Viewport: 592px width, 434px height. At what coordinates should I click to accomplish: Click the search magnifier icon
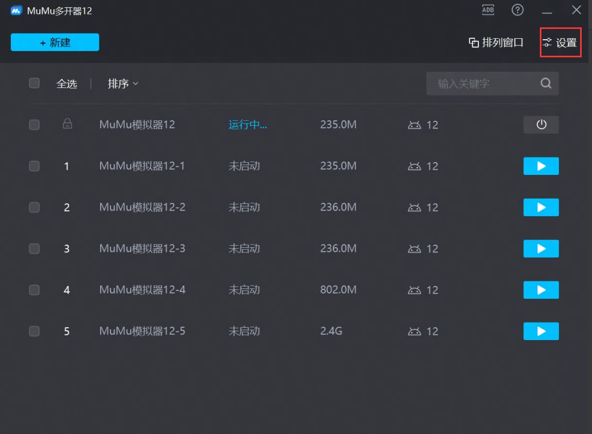(x=546, y=84)
